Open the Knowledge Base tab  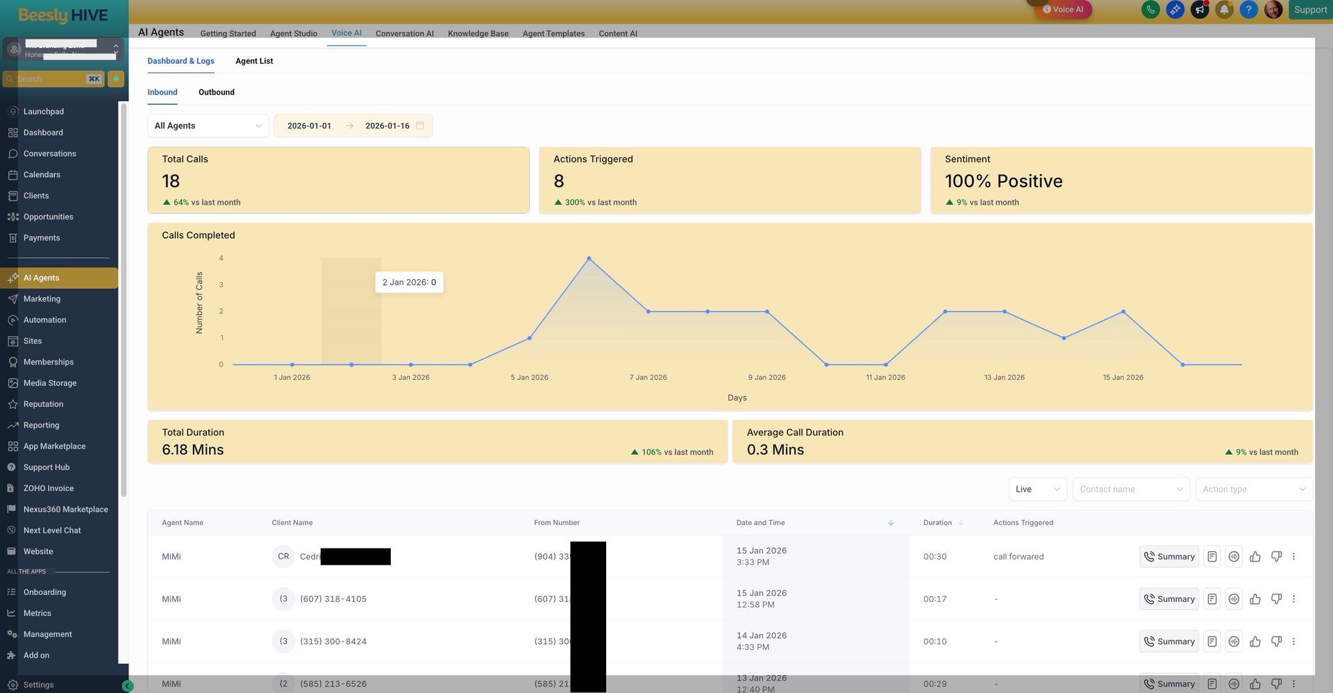tap(478, 33)
